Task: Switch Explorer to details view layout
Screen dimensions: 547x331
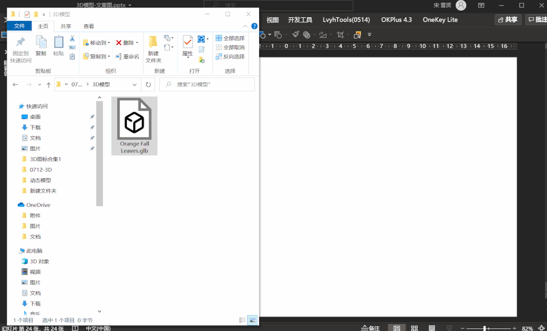Action: (242, 320)
